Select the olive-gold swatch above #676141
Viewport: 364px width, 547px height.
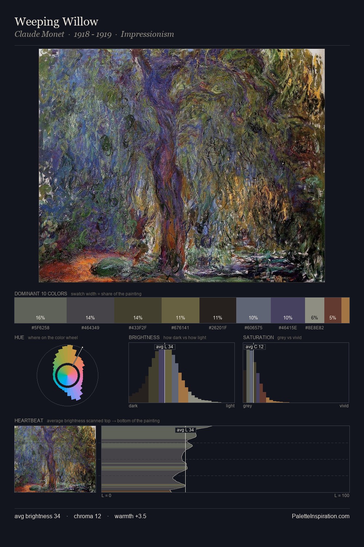[181, 310]
